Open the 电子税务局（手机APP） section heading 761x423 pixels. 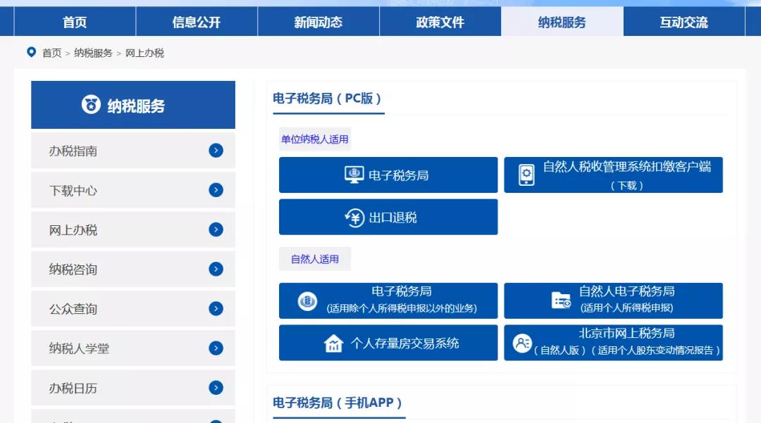[x=338, y=403]
